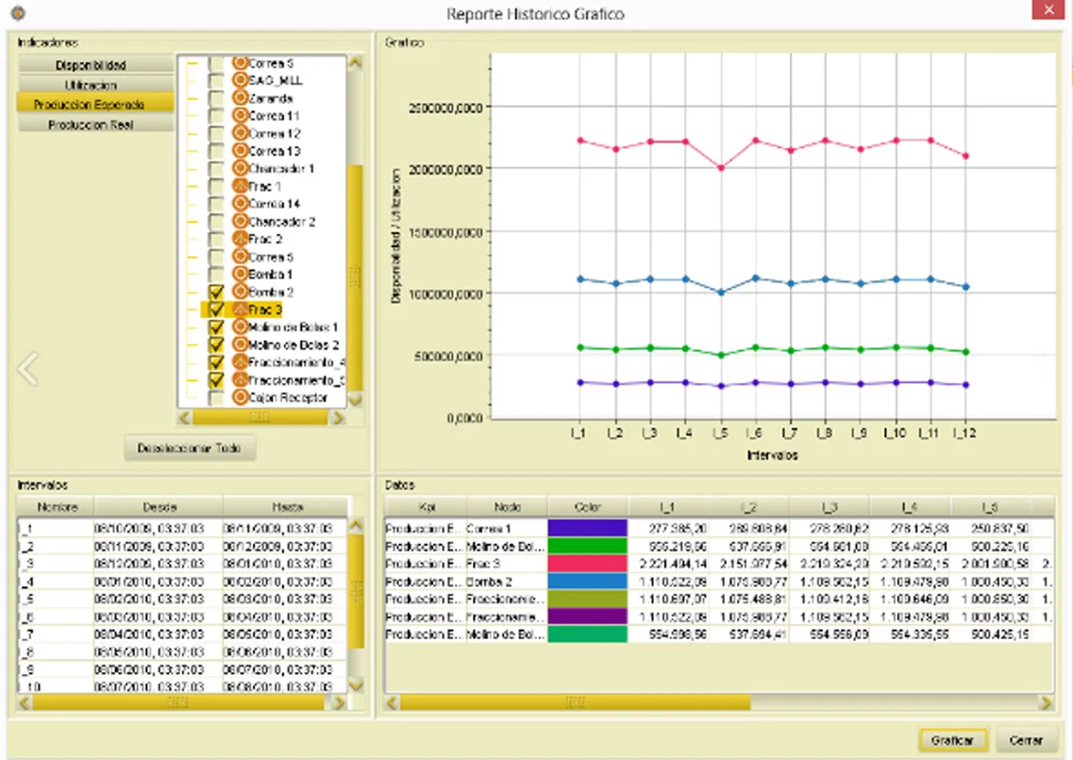Image resolution: width=1073 pixels, height=760 pixels.
Task: Click the Fraccionamiento_4 node icon
Action: pyautogui.click(x=240, y=363)
